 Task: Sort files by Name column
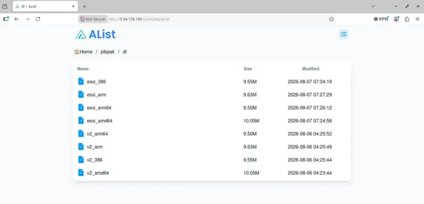pos(83,69)
